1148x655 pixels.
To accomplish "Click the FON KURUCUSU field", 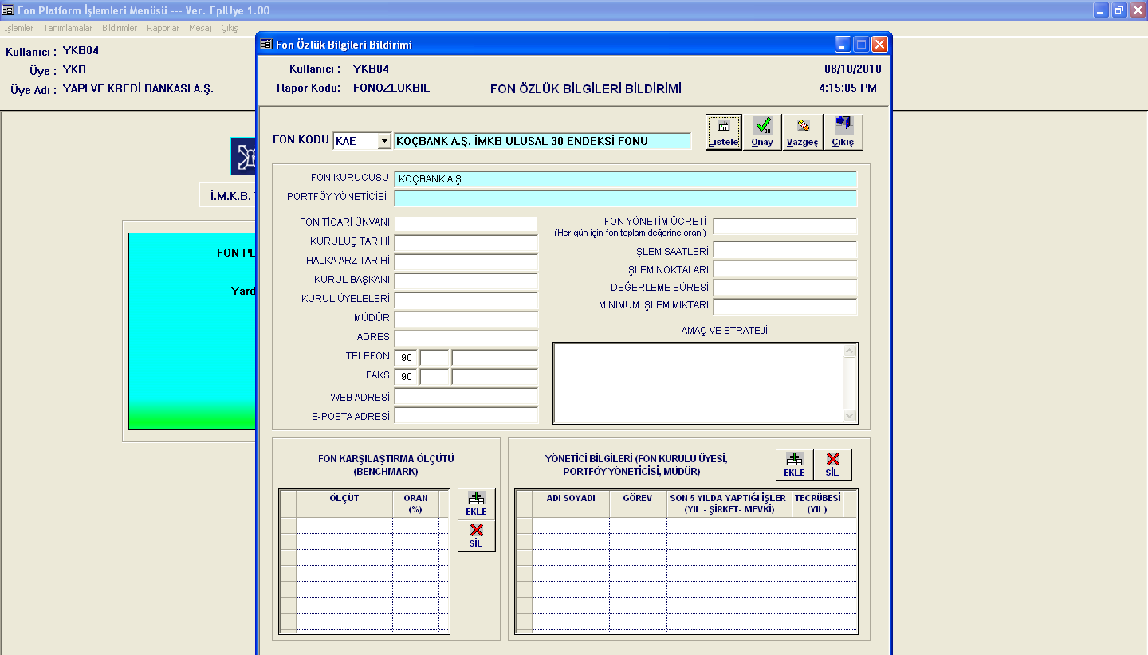I will [x=626, y=179].
